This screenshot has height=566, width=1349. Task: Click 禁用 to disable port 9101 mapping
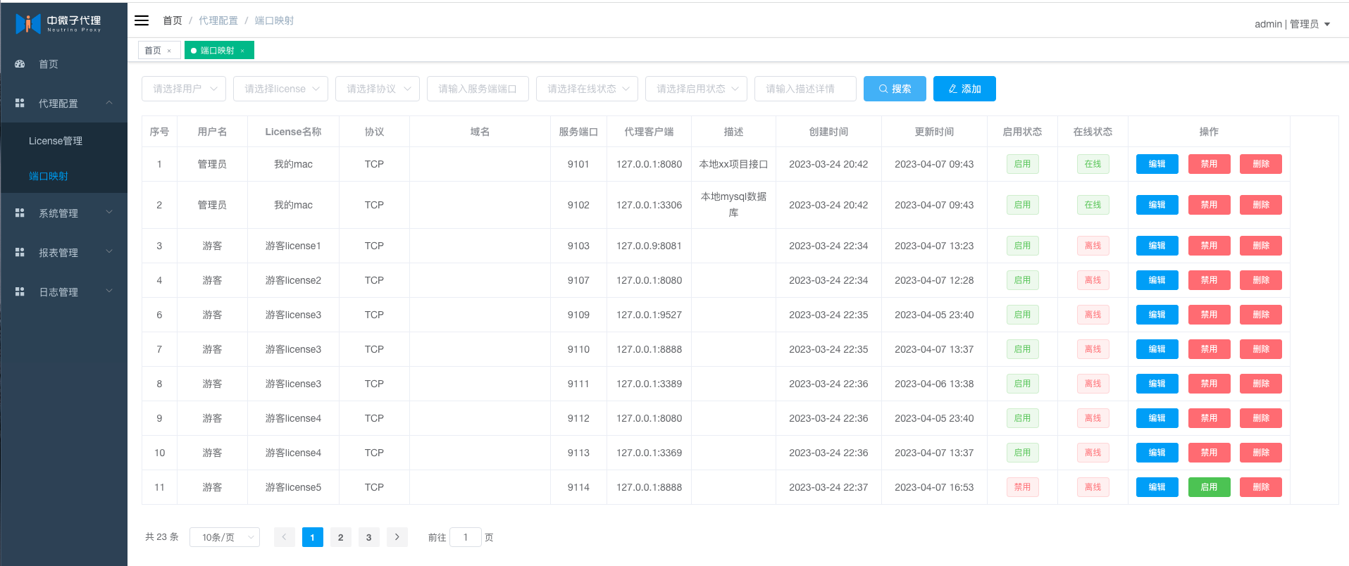(1209, 164)
